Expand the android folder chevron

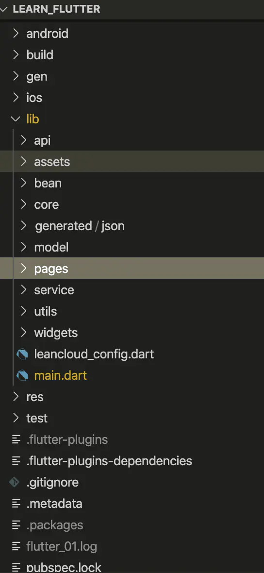pos(16,33)
